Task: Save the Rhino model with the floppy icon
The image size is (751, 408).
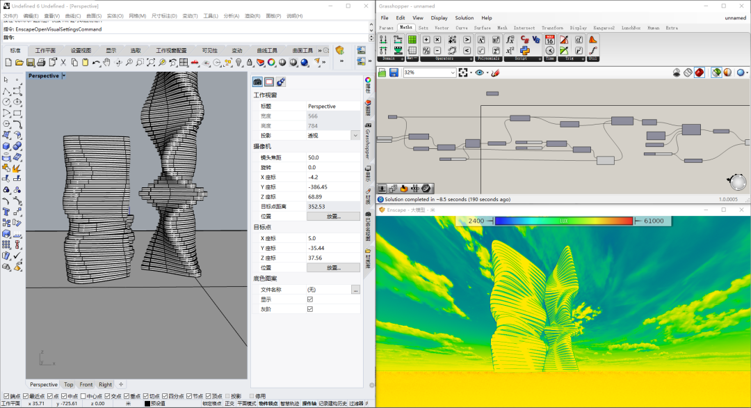Action: (x=30, y=63)
